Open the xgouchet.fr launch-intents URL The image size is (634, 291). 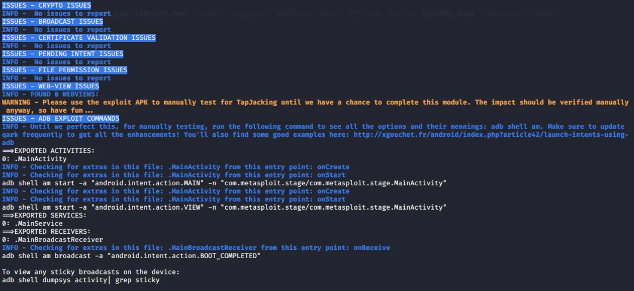(491, 135)
